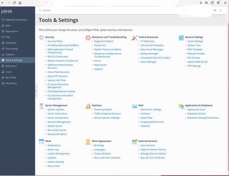Click the Extensions puzzle-piece sidebar icon
Screen dimensions: 229x176
click(3, 66)
